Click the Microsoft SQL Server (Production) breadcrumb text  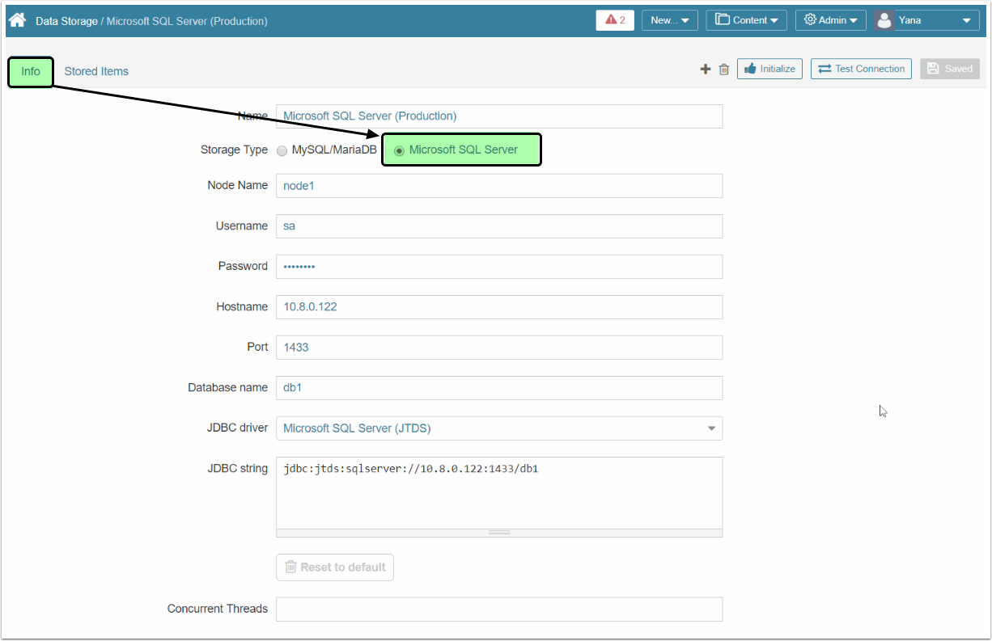[187, 21]
